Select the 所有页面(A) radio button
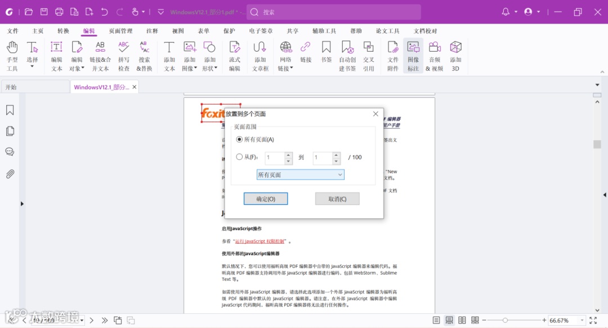The height and width of the screenshot is (328, 608). [239, 139]
